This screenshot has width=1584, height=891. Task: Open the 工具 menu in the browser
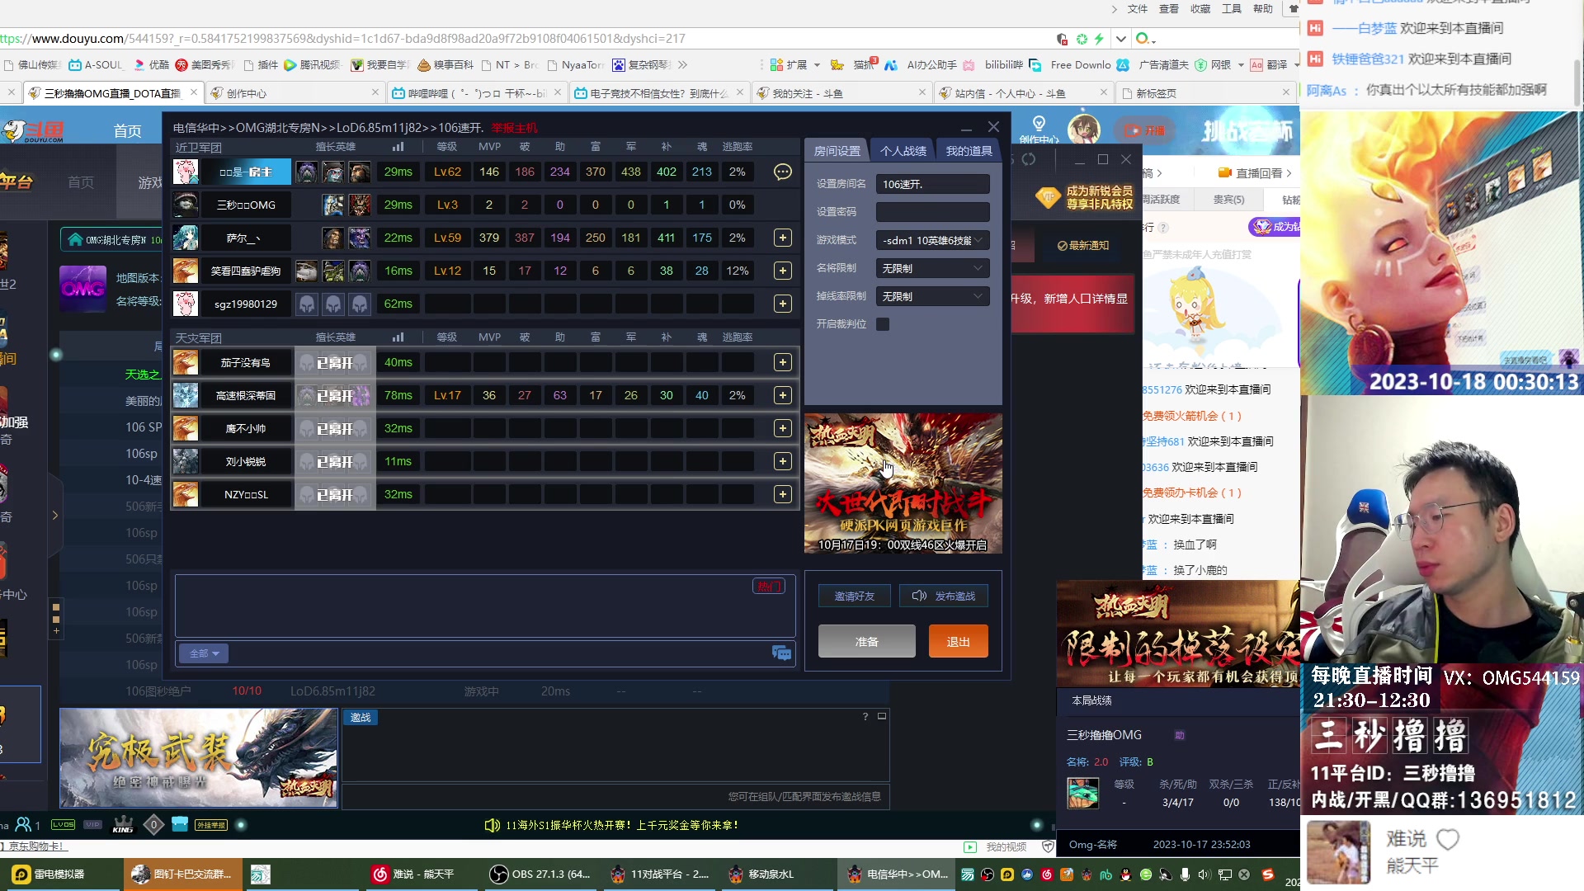pyautogui.click(x=1232, y=9)
